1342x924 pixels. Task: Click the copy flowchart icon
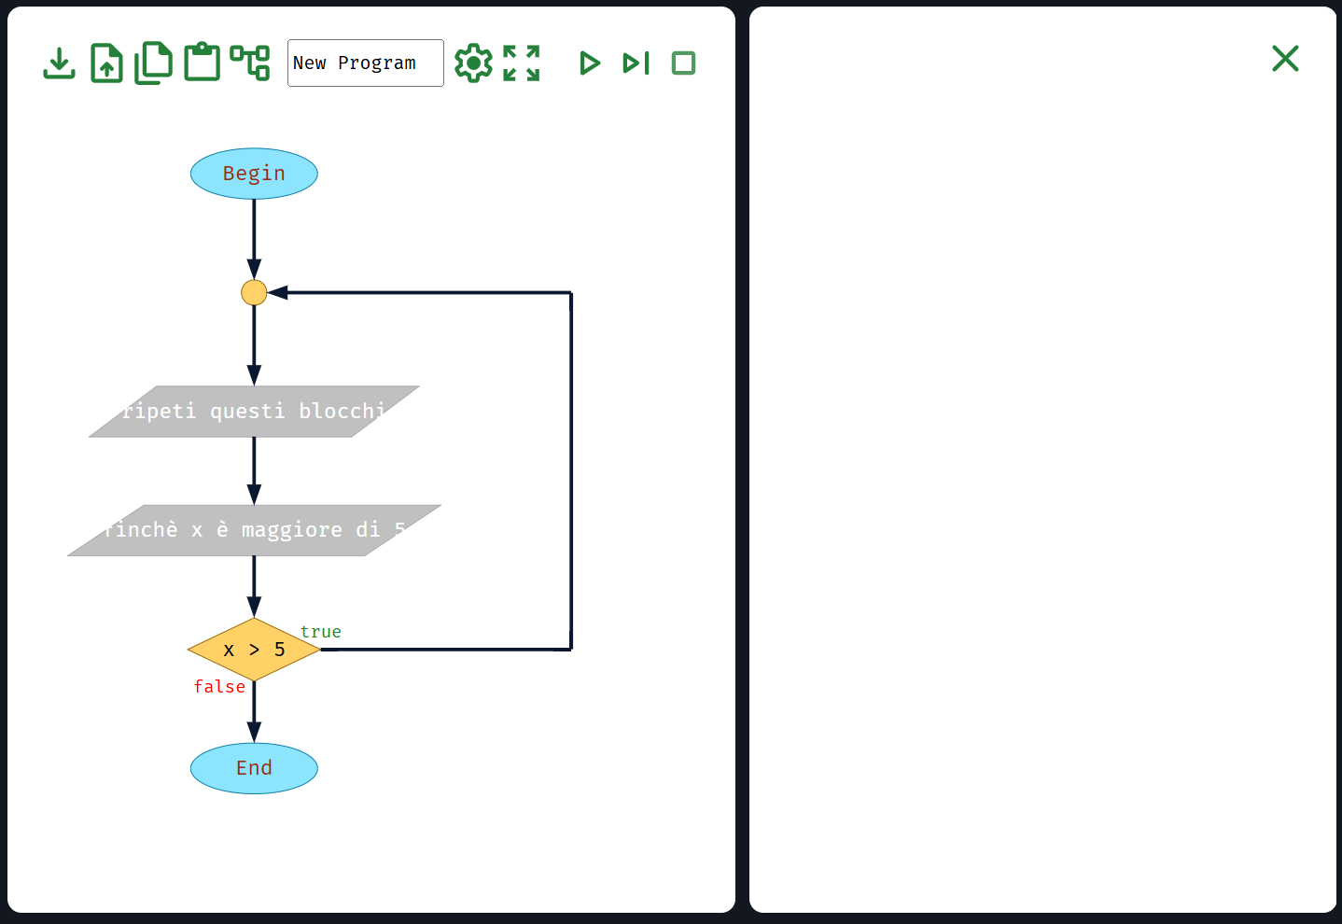(x=154, y=63)
